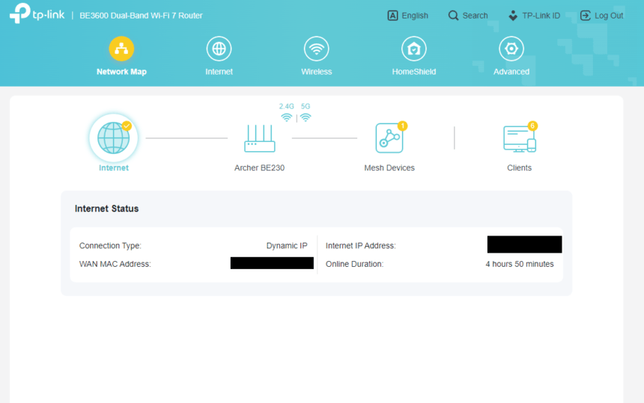Select the Internet globe in network map
The image size is (644, 403).
(114, 138)
